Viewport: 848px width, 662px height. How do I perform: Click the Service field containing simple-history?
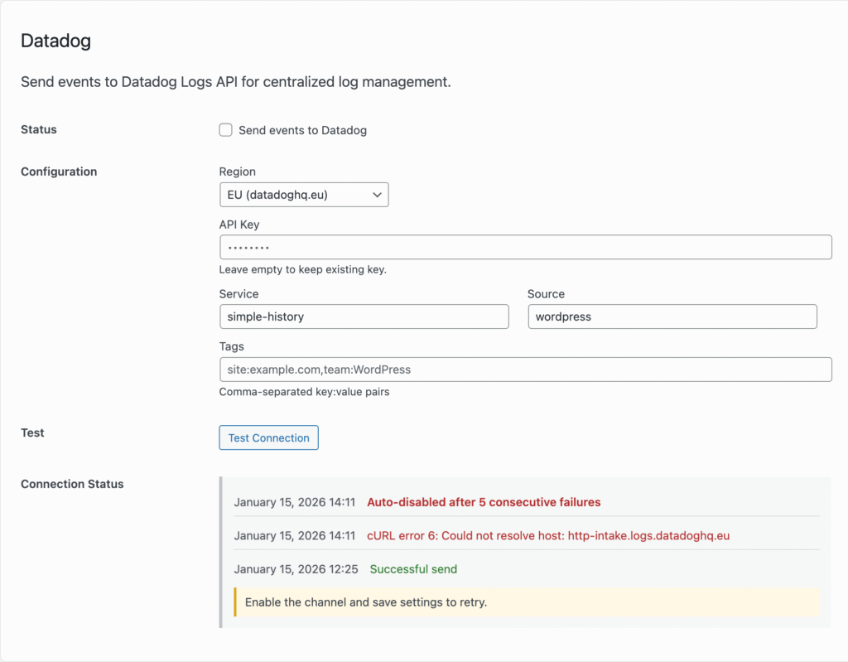tap(364, 317)
